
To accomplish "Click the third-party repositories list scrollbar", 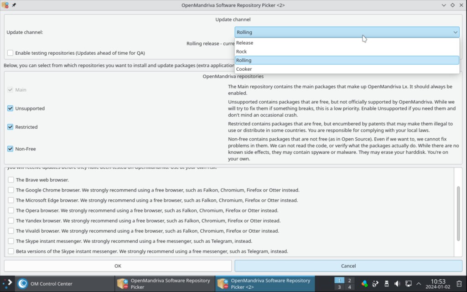I will 458,213.
